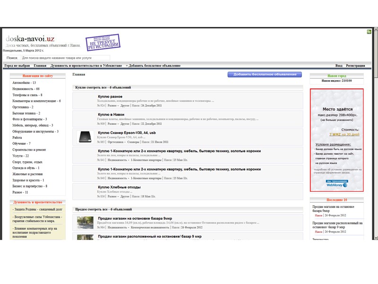The width and height of the screenshot is (378, 284).
Task: Open 'Духовность и просветительство в Узбекистане' menu
Action: pos(86,66)
